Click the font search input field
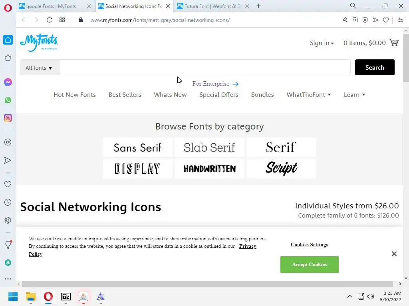Screen dimensions: 409x306 [x=205, y=68]
